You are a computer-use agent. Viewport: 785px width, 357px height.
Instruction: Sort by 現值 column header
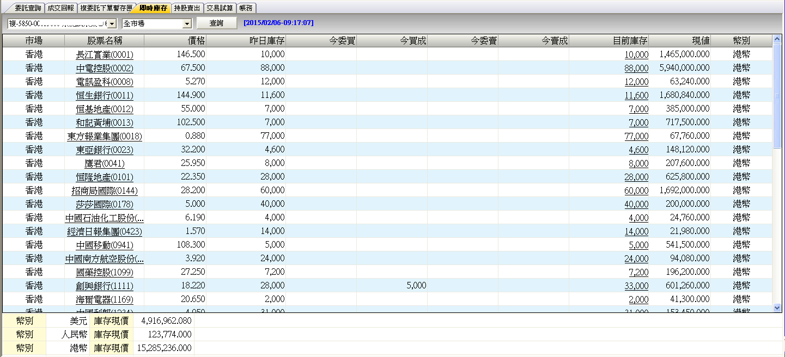(x=680, y=41)
